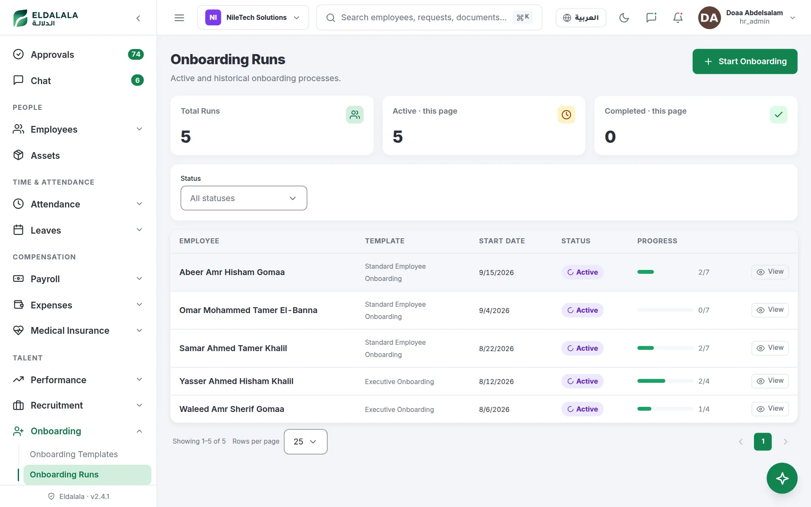Click the Start Onboarding button
811x507 pixels.
click(x=745, y=61)
